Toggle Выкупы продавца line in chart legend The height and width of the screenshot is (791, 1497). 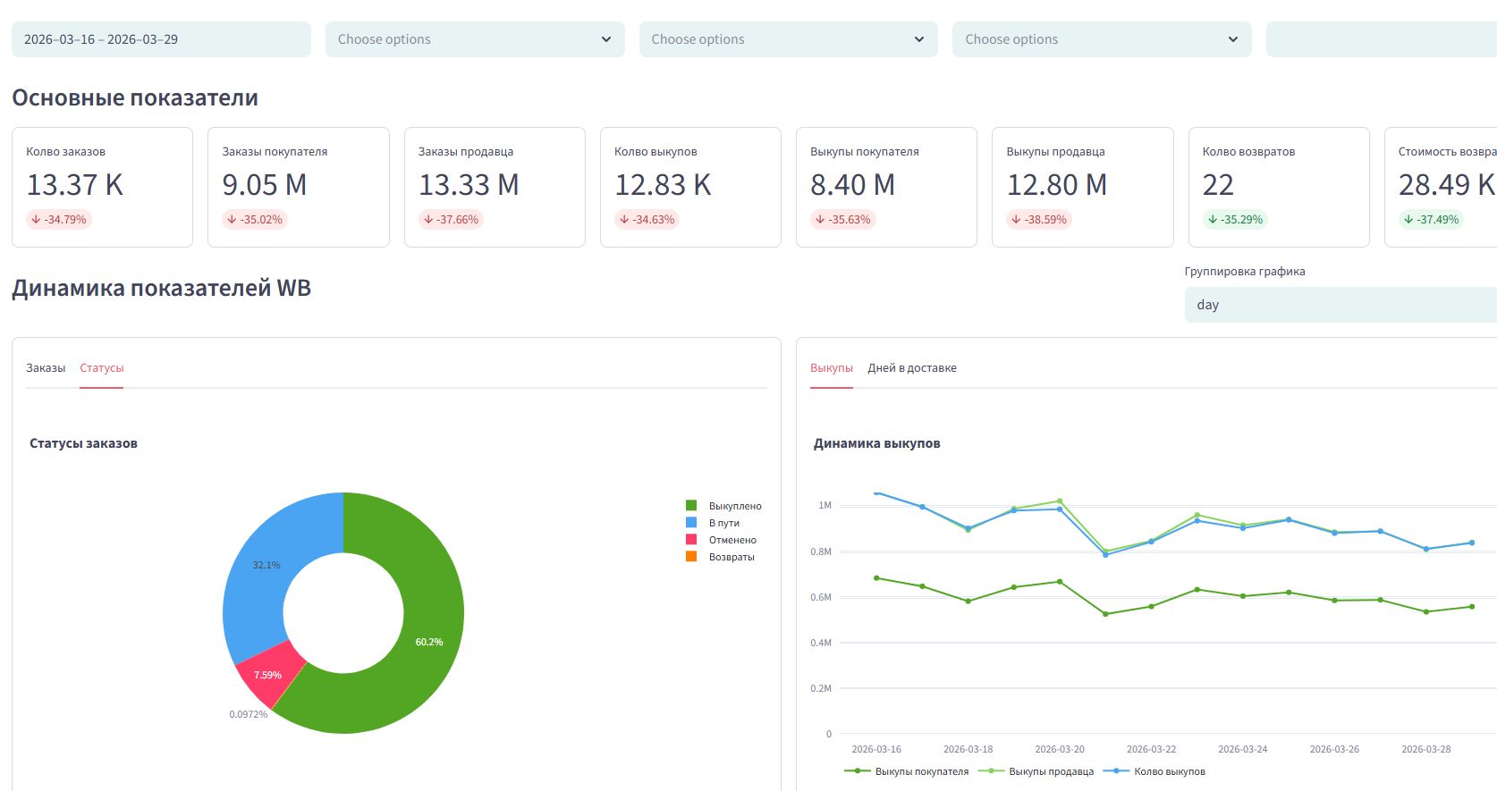pyautogui.click(x=1036, y=771)
